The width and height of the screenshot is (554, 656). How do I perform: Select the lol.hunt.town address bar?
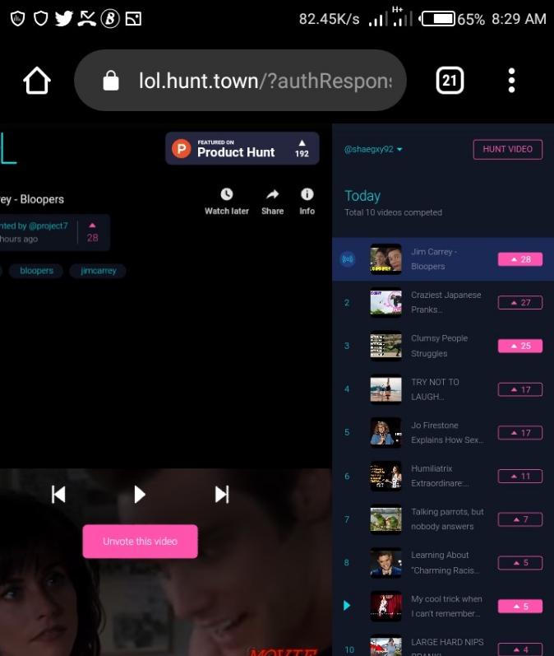point(240,81)
